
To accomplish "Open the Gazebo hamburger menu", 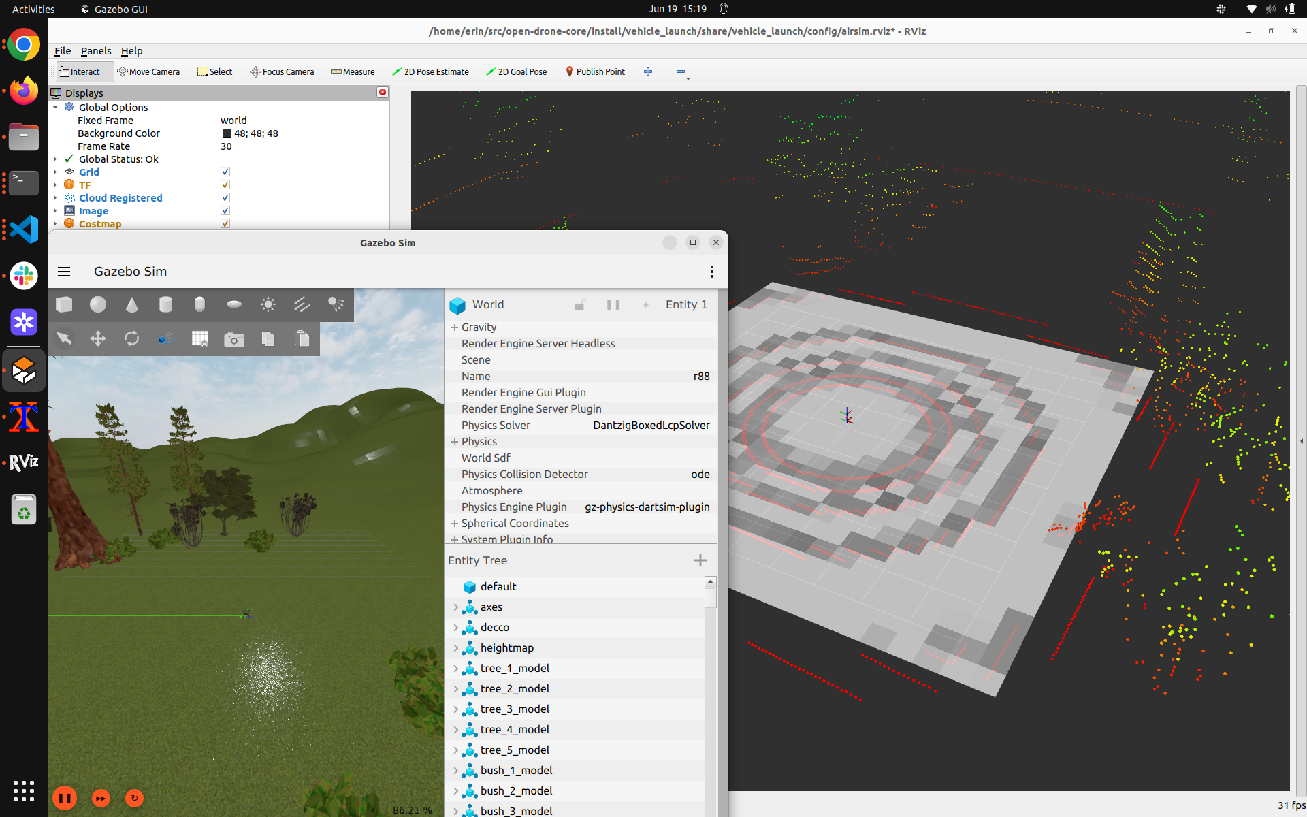I will pyautogui.click(x=64, y=272).
